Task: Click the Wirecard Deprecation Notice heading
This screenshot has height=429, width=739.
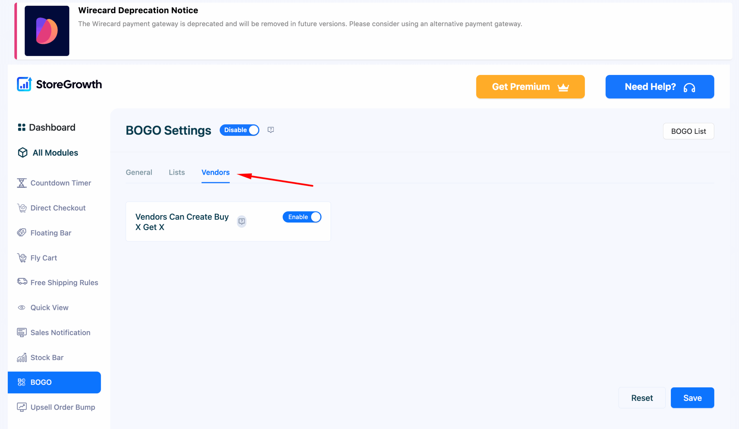Action: tap(138, 10)
